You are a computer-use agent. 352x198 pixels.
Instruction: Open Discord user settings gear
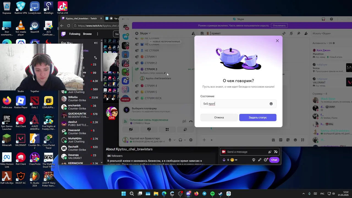click(191, 140)
